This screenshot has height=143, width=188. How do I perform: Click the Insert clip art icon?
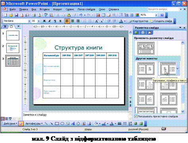point(84,124)
